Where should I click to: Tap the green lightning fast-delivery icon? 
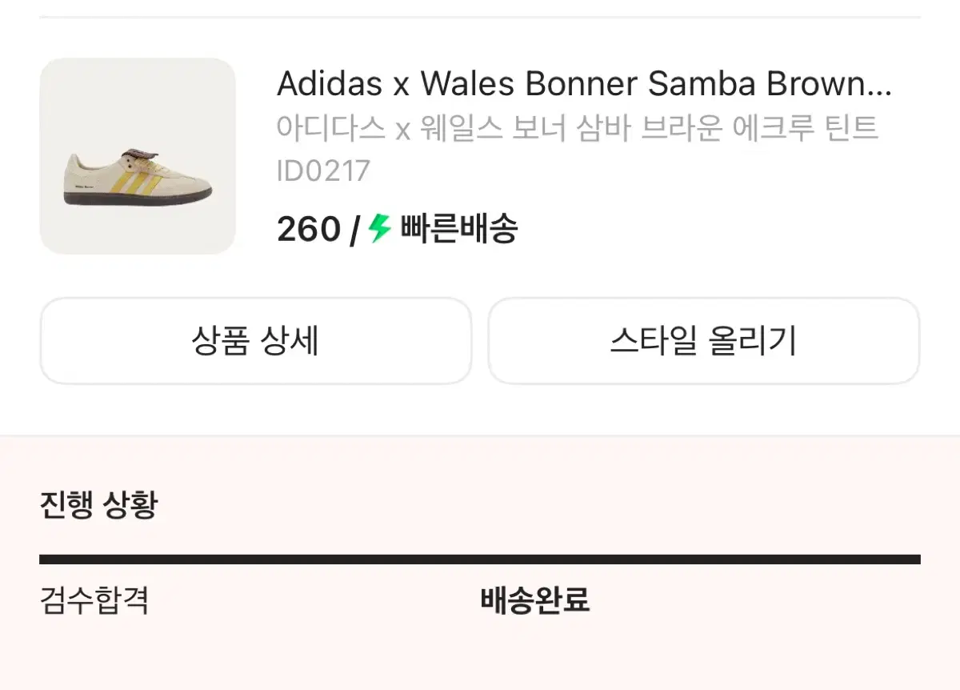coord(379,230)
